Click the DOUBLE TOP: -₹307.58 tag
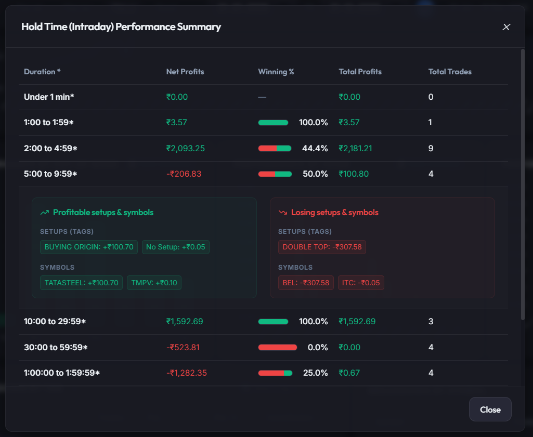 pyautogui.click(x=322, y=247)
